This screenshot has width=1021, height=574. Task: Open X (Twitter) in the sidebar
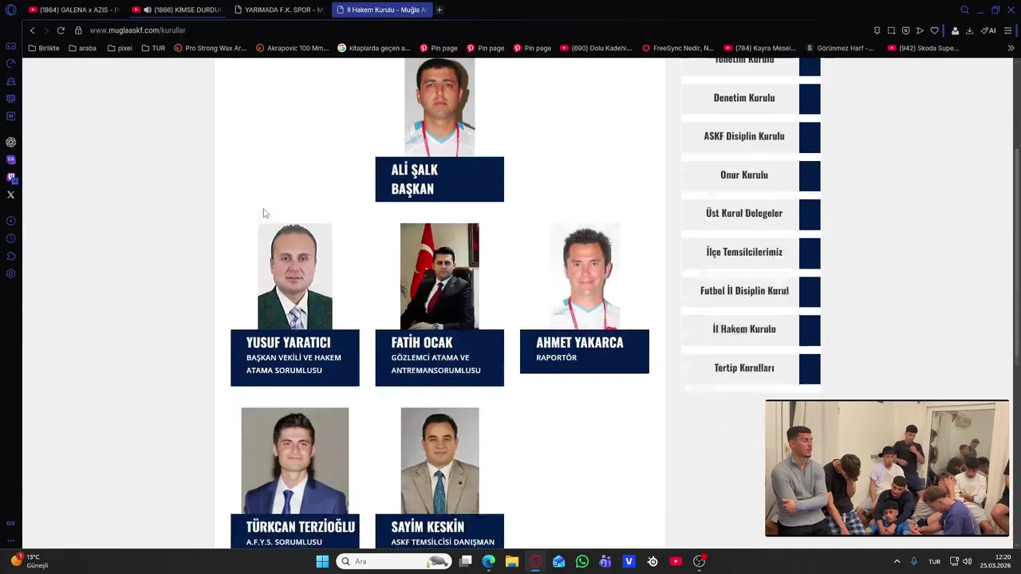point(10,195)
